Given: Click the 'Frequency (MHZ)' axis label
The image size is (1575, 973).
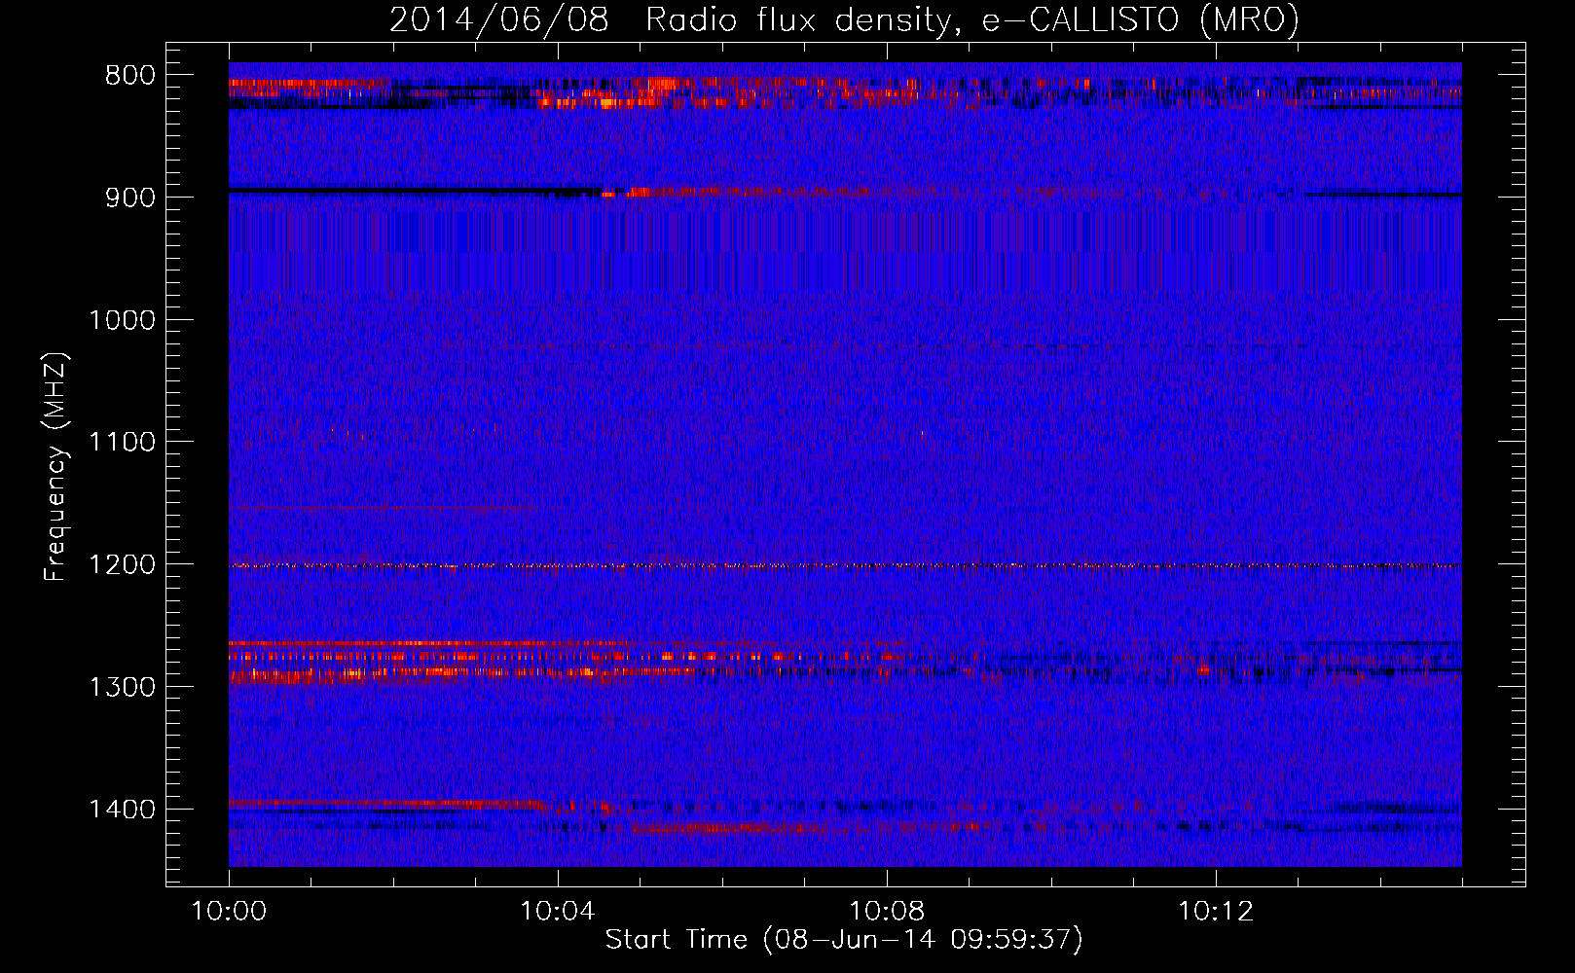Looking at the screenshot, I should click(57, 467).
